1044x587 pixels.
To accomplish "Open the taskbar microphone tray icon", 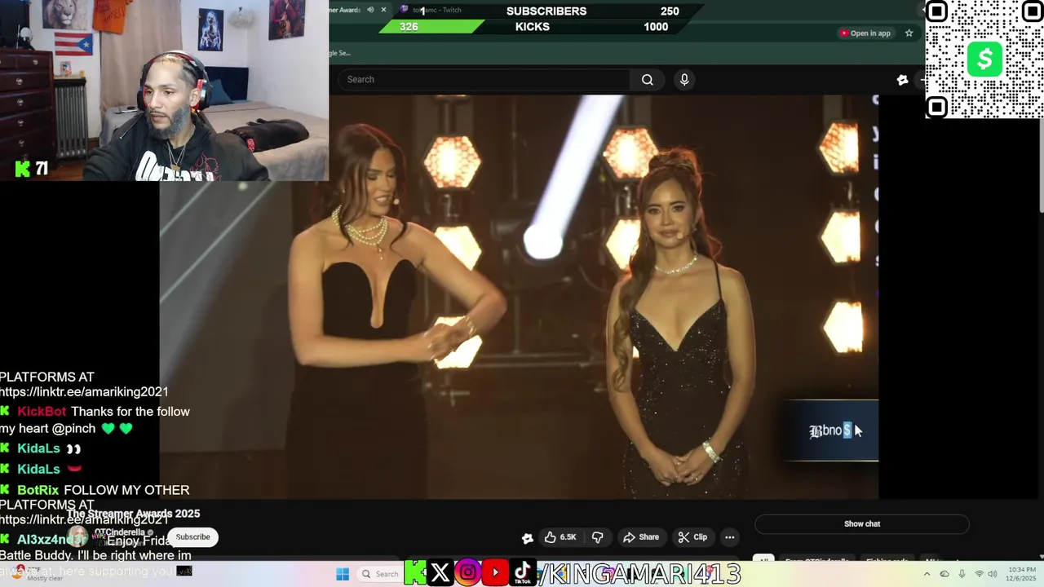I will click(x=962, y=574).
